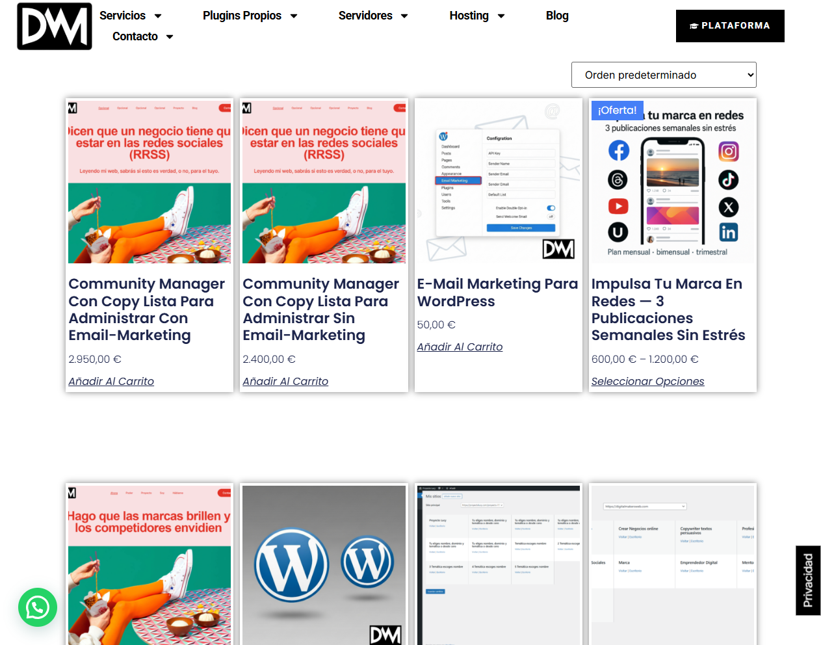Click the ¡Oferta! sale badge

click(x=617, y=111)
